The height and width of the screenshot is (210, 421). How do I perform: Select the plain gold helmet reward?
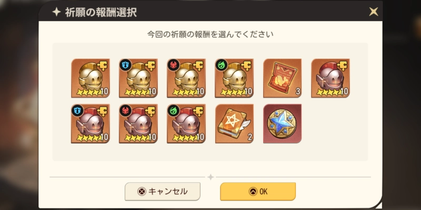91,78
